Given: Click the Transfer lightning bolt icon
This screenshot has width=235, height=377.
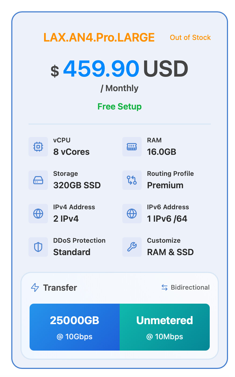Looking at the screenshot, I should tap(35, 287).
